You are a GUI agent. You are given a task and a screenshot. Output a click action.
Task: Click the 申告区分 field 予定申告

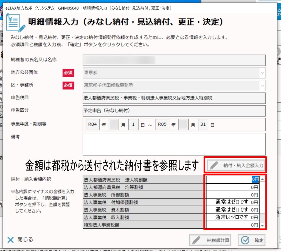tap(174, 111)
